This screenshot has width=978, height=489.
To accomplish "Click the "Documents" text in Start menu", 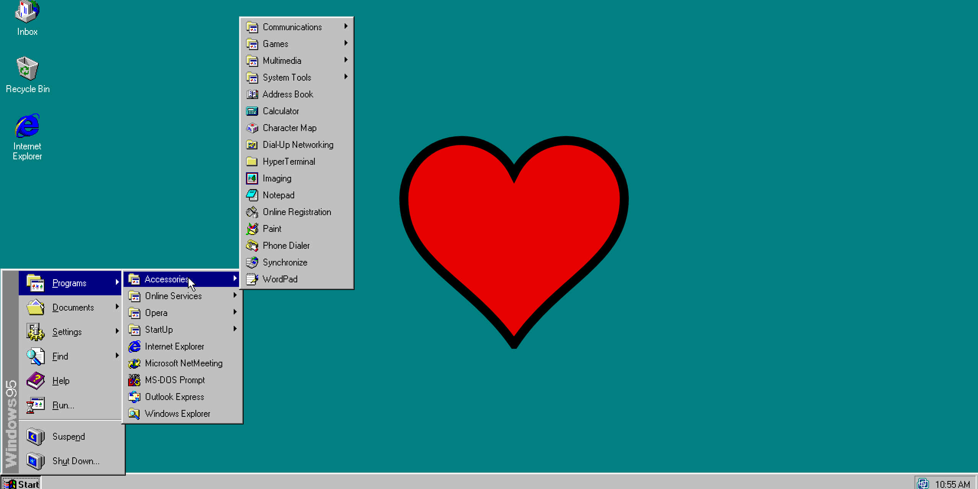I will coord(73,308).
